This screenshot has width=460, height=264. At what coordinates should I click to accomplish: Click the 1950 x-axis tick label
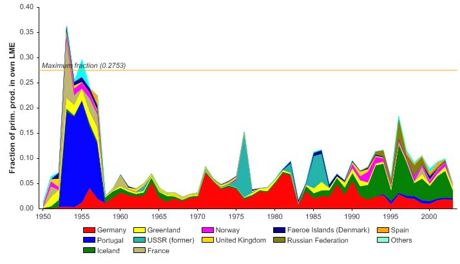pyautogui.click(x=43, y=218)
